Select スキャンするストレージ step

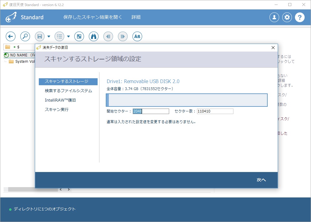68,82
